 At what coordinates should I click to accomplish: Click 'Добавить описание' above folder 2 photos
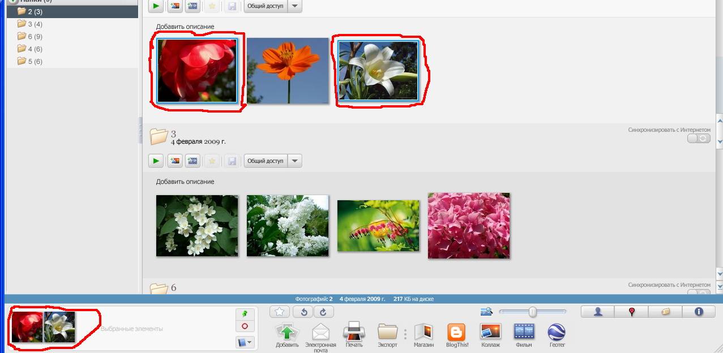[185, 27]
